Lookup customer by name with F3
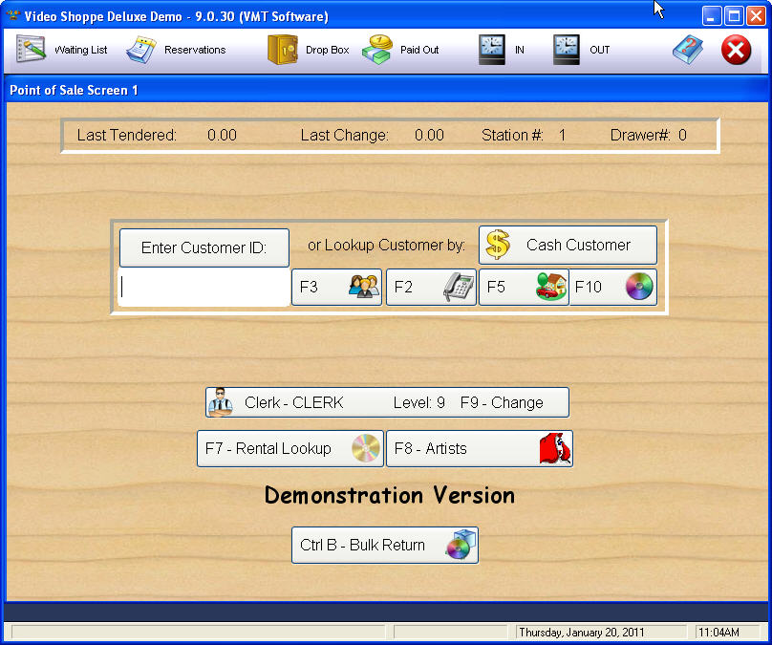The height and width of the screenshot is (645, 772). click(x=336, y=287)
